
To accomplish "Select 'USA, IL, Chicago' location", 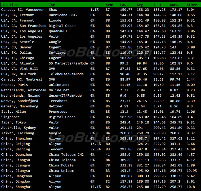I will (17, 58).
